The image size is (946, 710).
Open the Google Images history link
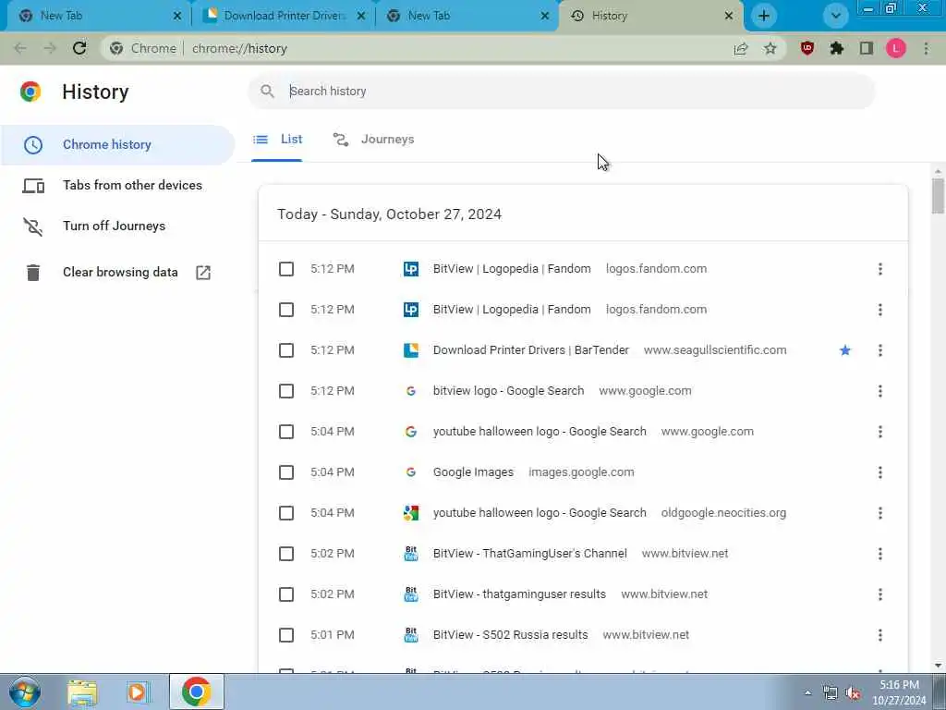(x=473, y=472)
